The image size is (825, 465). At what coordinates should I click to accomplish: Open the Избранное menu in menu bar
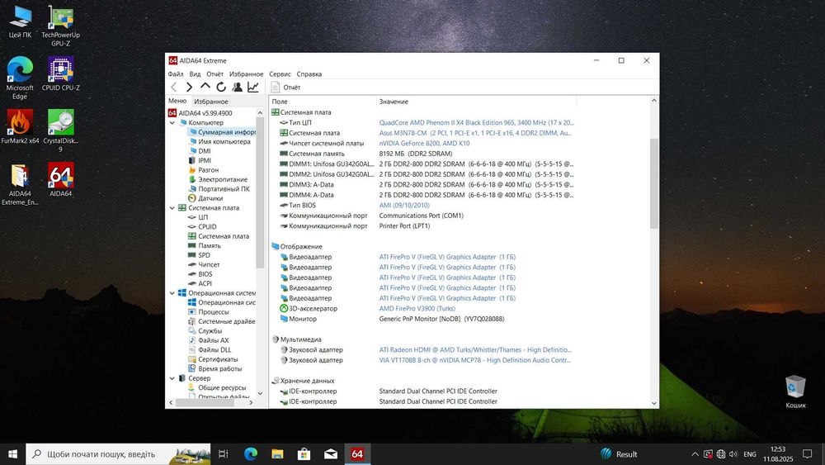246,74
